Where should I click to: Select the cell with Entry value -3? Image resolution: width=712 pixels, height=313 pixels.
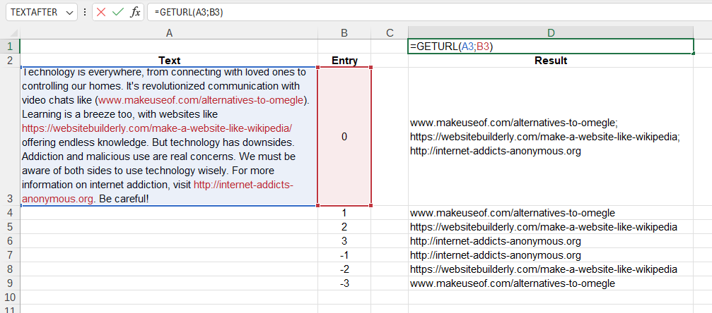tap(344, 283)
